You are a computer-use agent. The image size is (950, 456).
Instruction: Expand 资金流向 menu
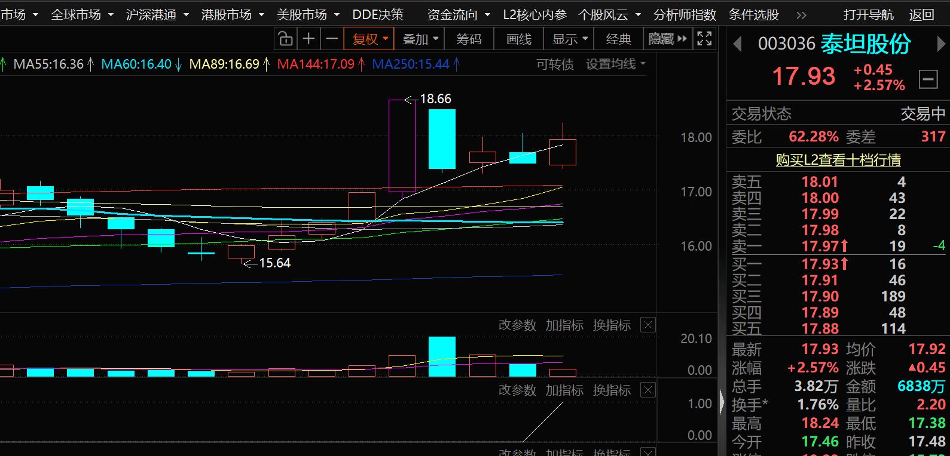point(459,15)
